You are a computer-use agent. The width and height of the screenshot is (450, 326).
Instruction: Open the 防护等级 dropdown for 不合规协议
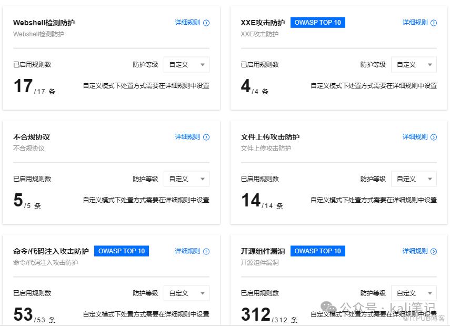click(x=186, y=179)
